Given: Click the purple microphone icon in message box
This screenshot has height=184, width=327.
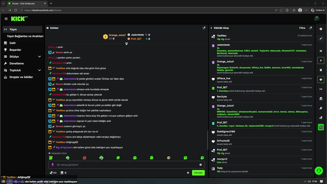Looking at the screenshot, I should click(x=53, y=165).
